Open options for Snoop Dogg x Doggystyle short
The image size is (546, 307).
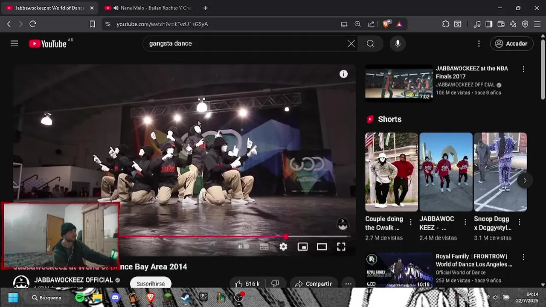520,222
